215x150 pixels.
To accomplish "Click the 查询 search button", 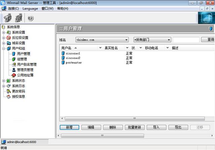I will [x=208, y=40].
